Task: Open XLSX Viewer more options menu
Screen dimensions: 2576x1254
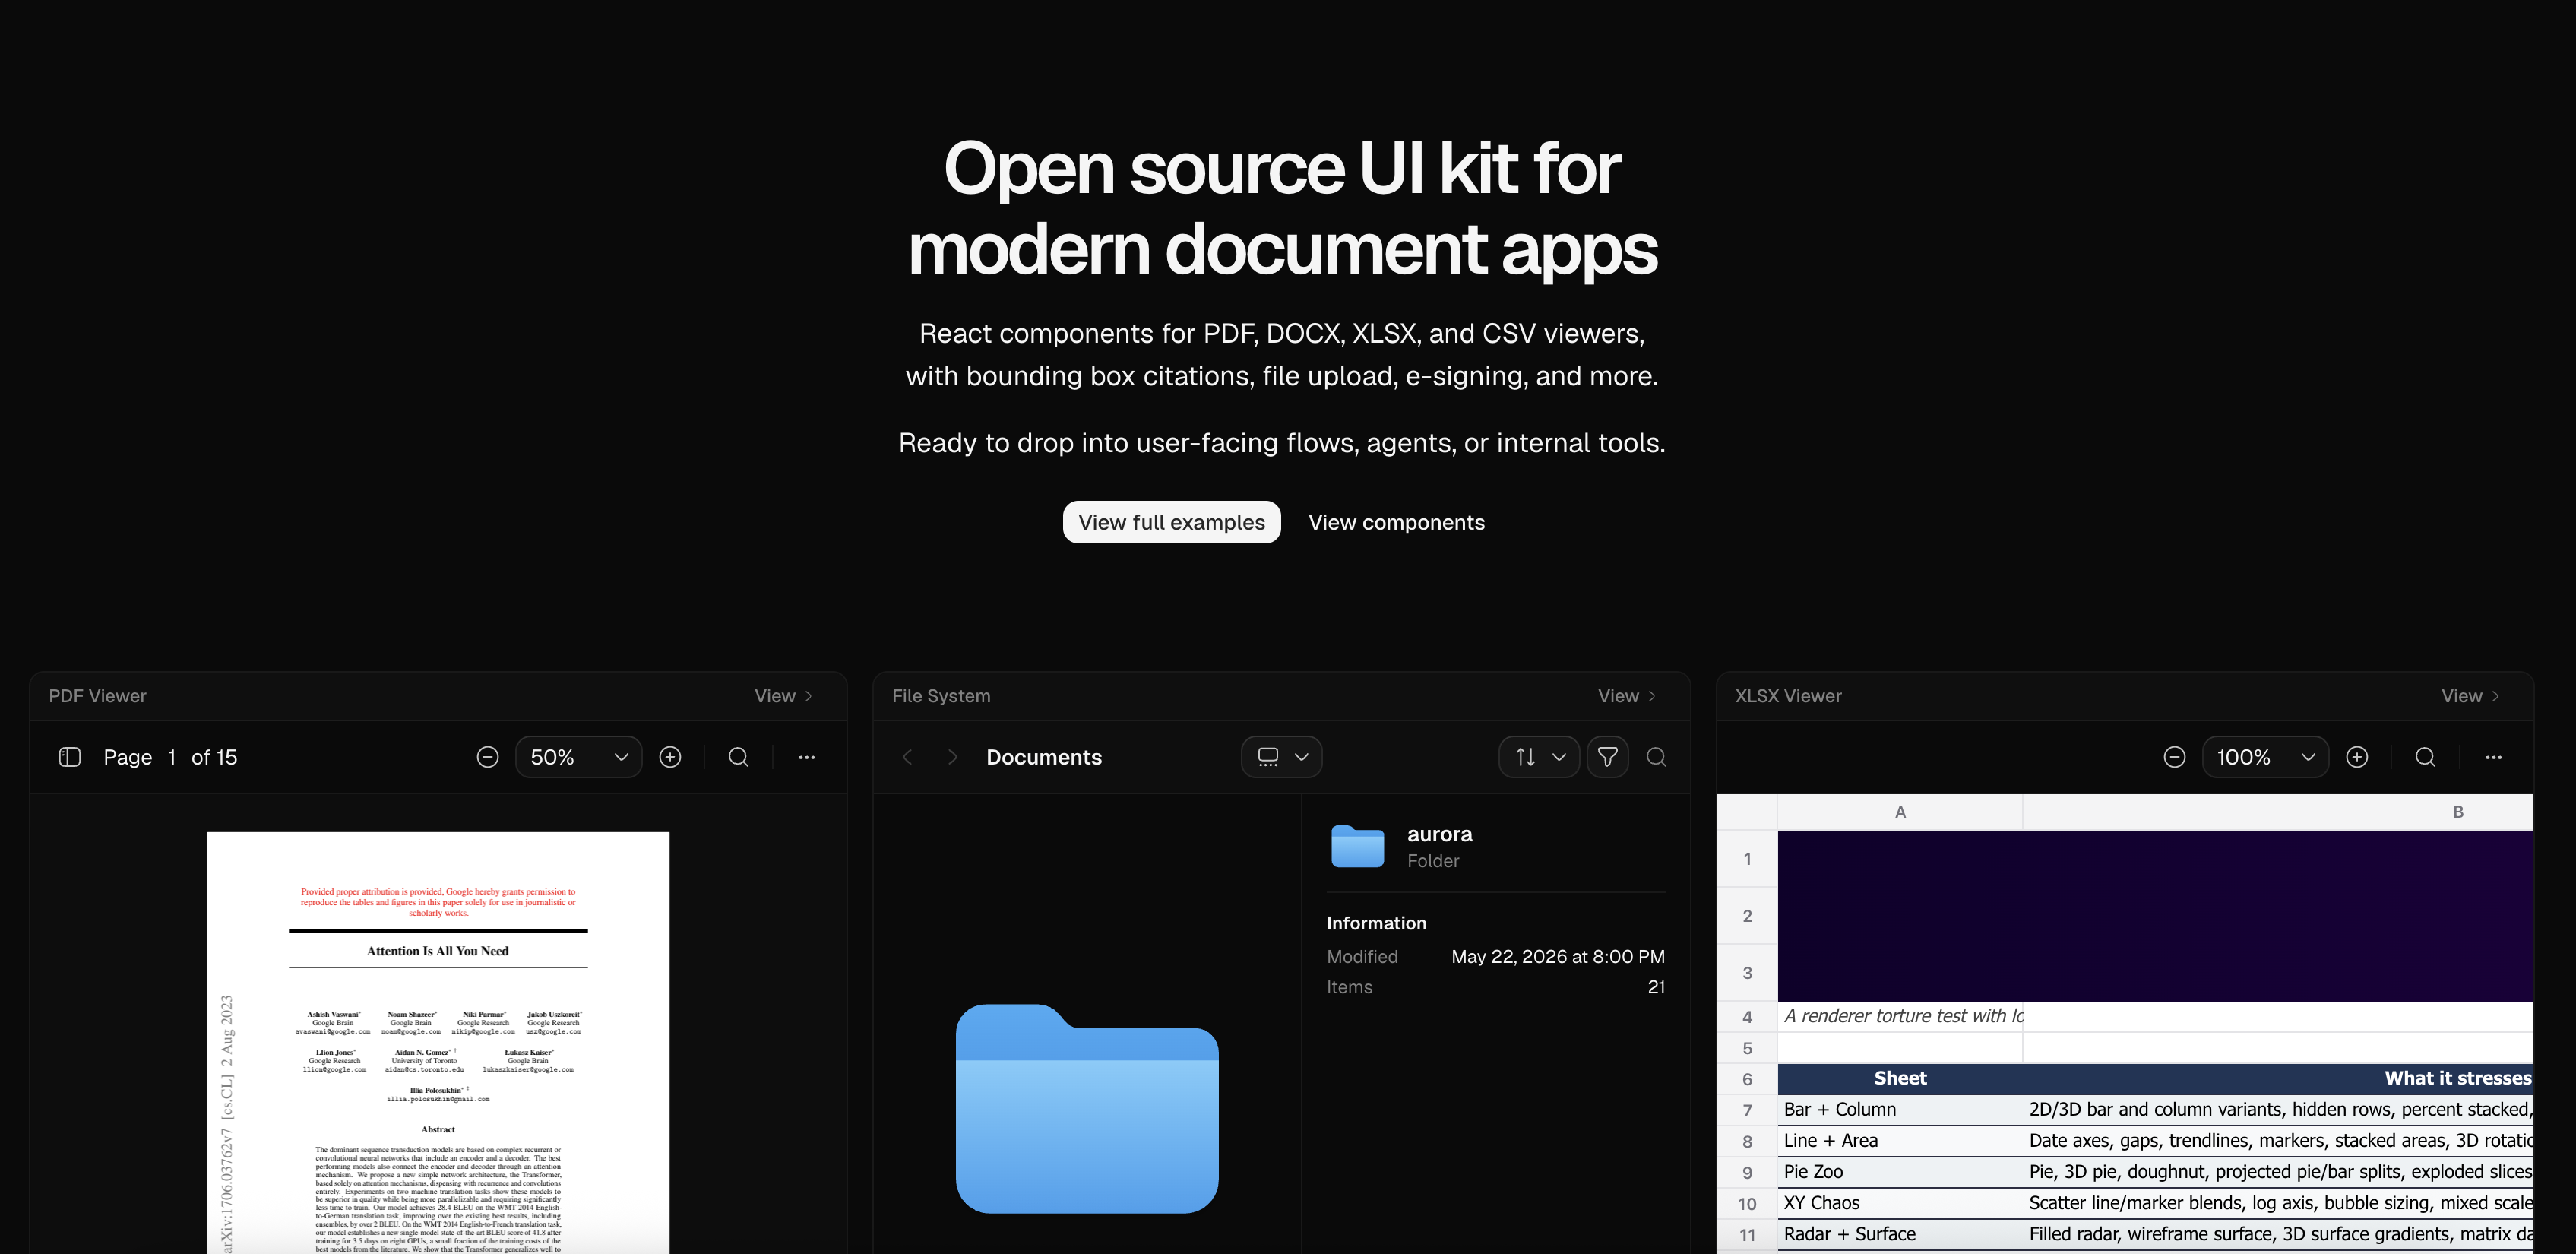Action: pyautogui.click(x=2494, y=757)
